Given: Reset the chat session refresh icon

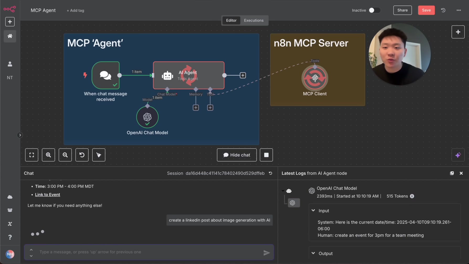Looking at the screenshot, I should point(270,173).
